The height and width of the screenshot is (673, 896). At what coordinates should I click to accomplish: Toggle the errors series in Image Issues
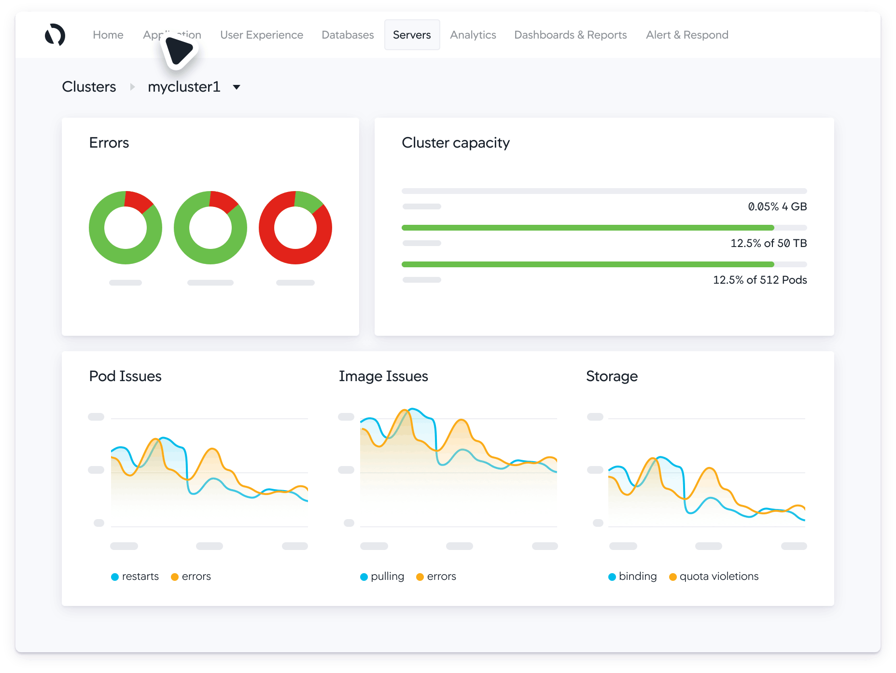[420, 576]
